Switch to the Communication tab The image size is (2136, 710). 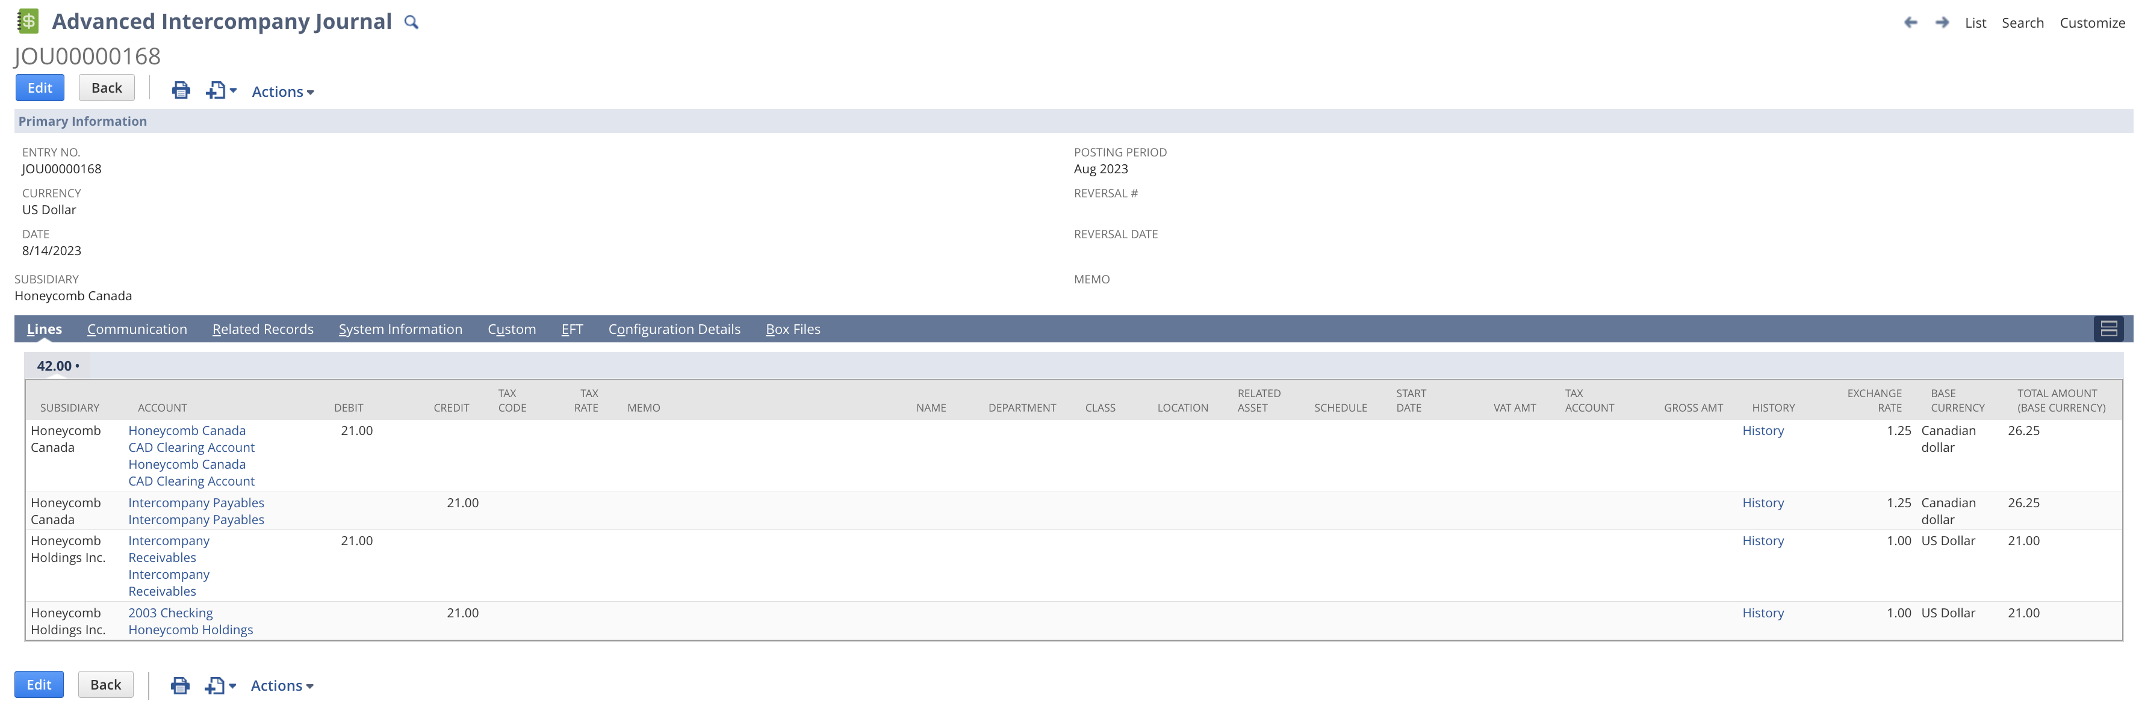pos(137,329)
